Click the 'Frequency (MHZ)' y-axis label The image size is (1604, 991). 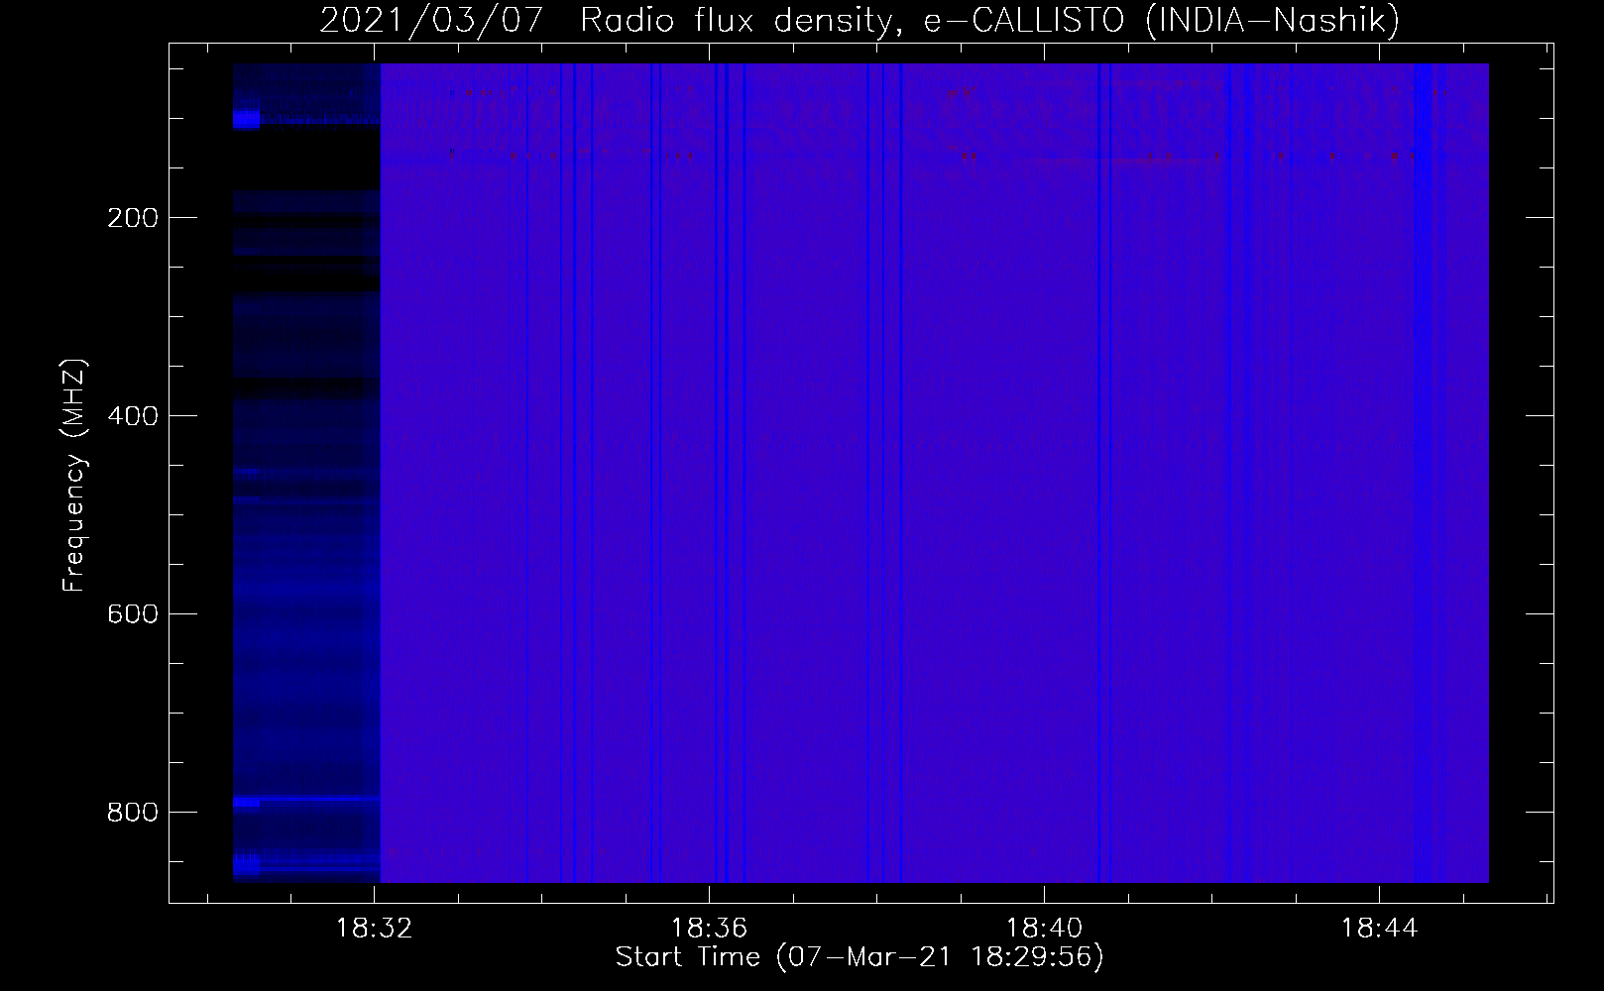74,476
